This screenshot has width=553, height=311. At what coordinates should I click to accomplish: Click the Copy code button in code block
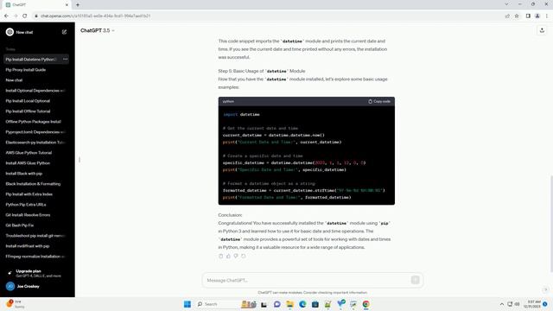pyautogui.click(x=379, y=102)
